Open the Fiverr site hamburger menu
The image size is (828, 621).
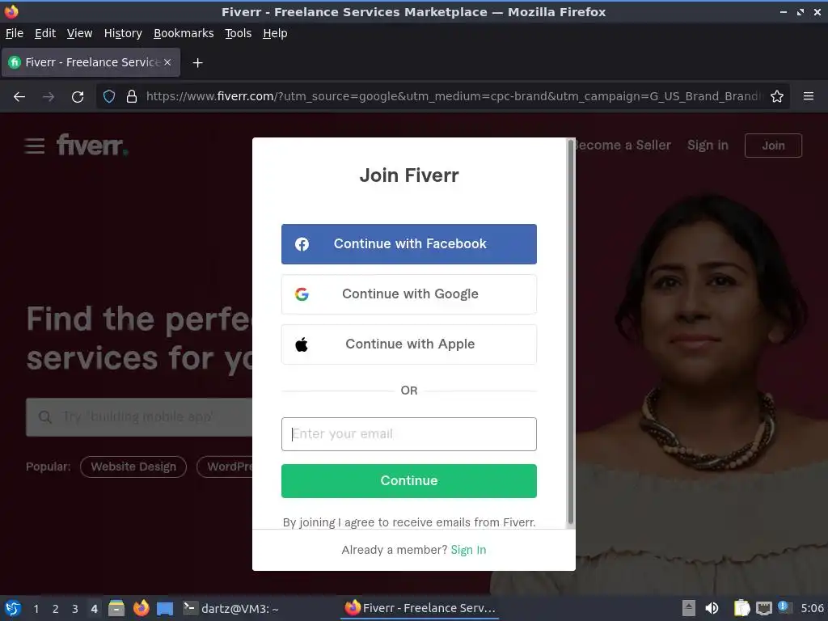point(34,146)
